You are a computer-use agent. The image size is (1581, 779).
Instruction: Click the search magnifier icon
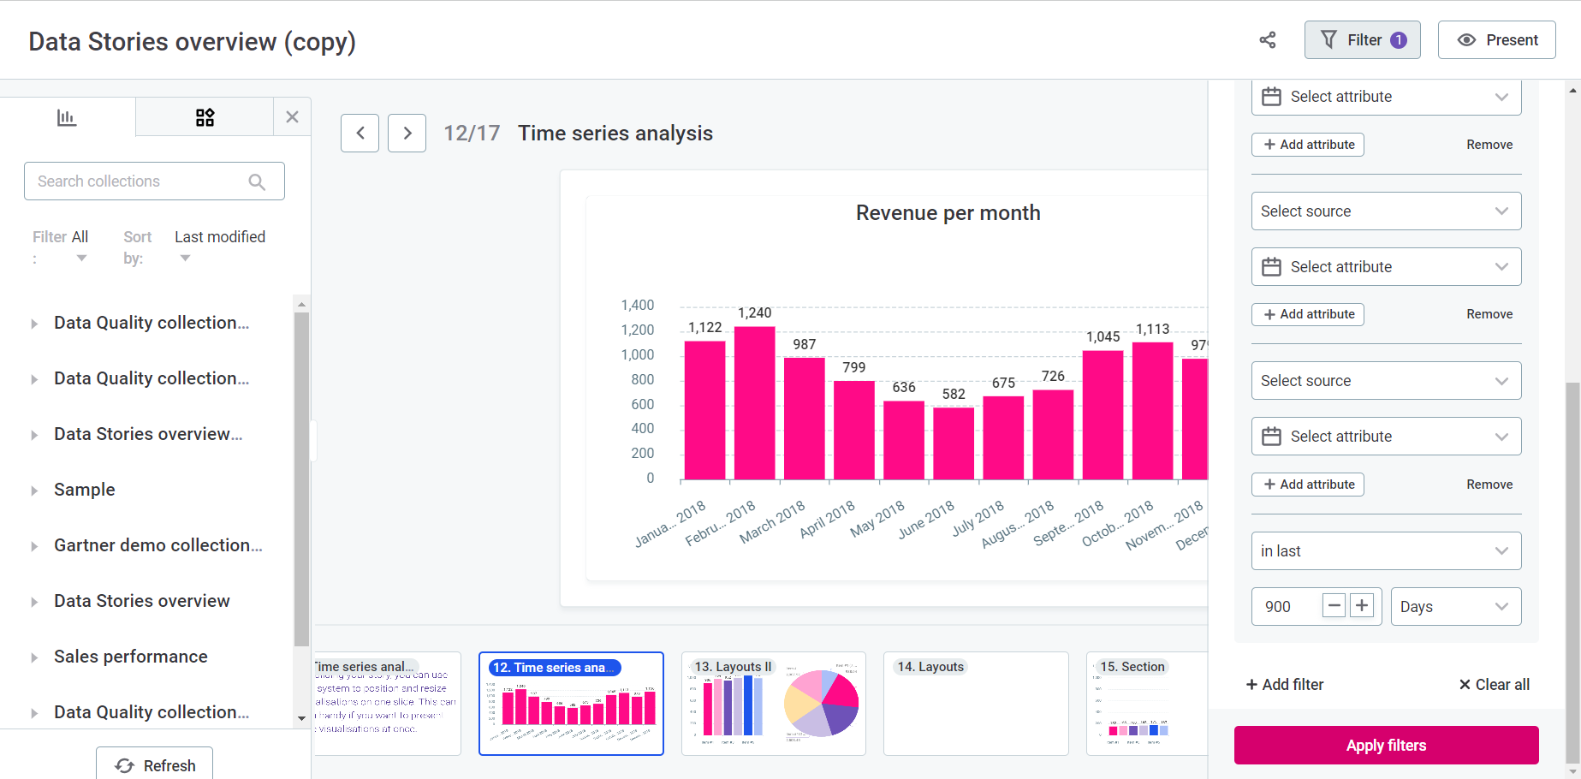click(257, 181)
